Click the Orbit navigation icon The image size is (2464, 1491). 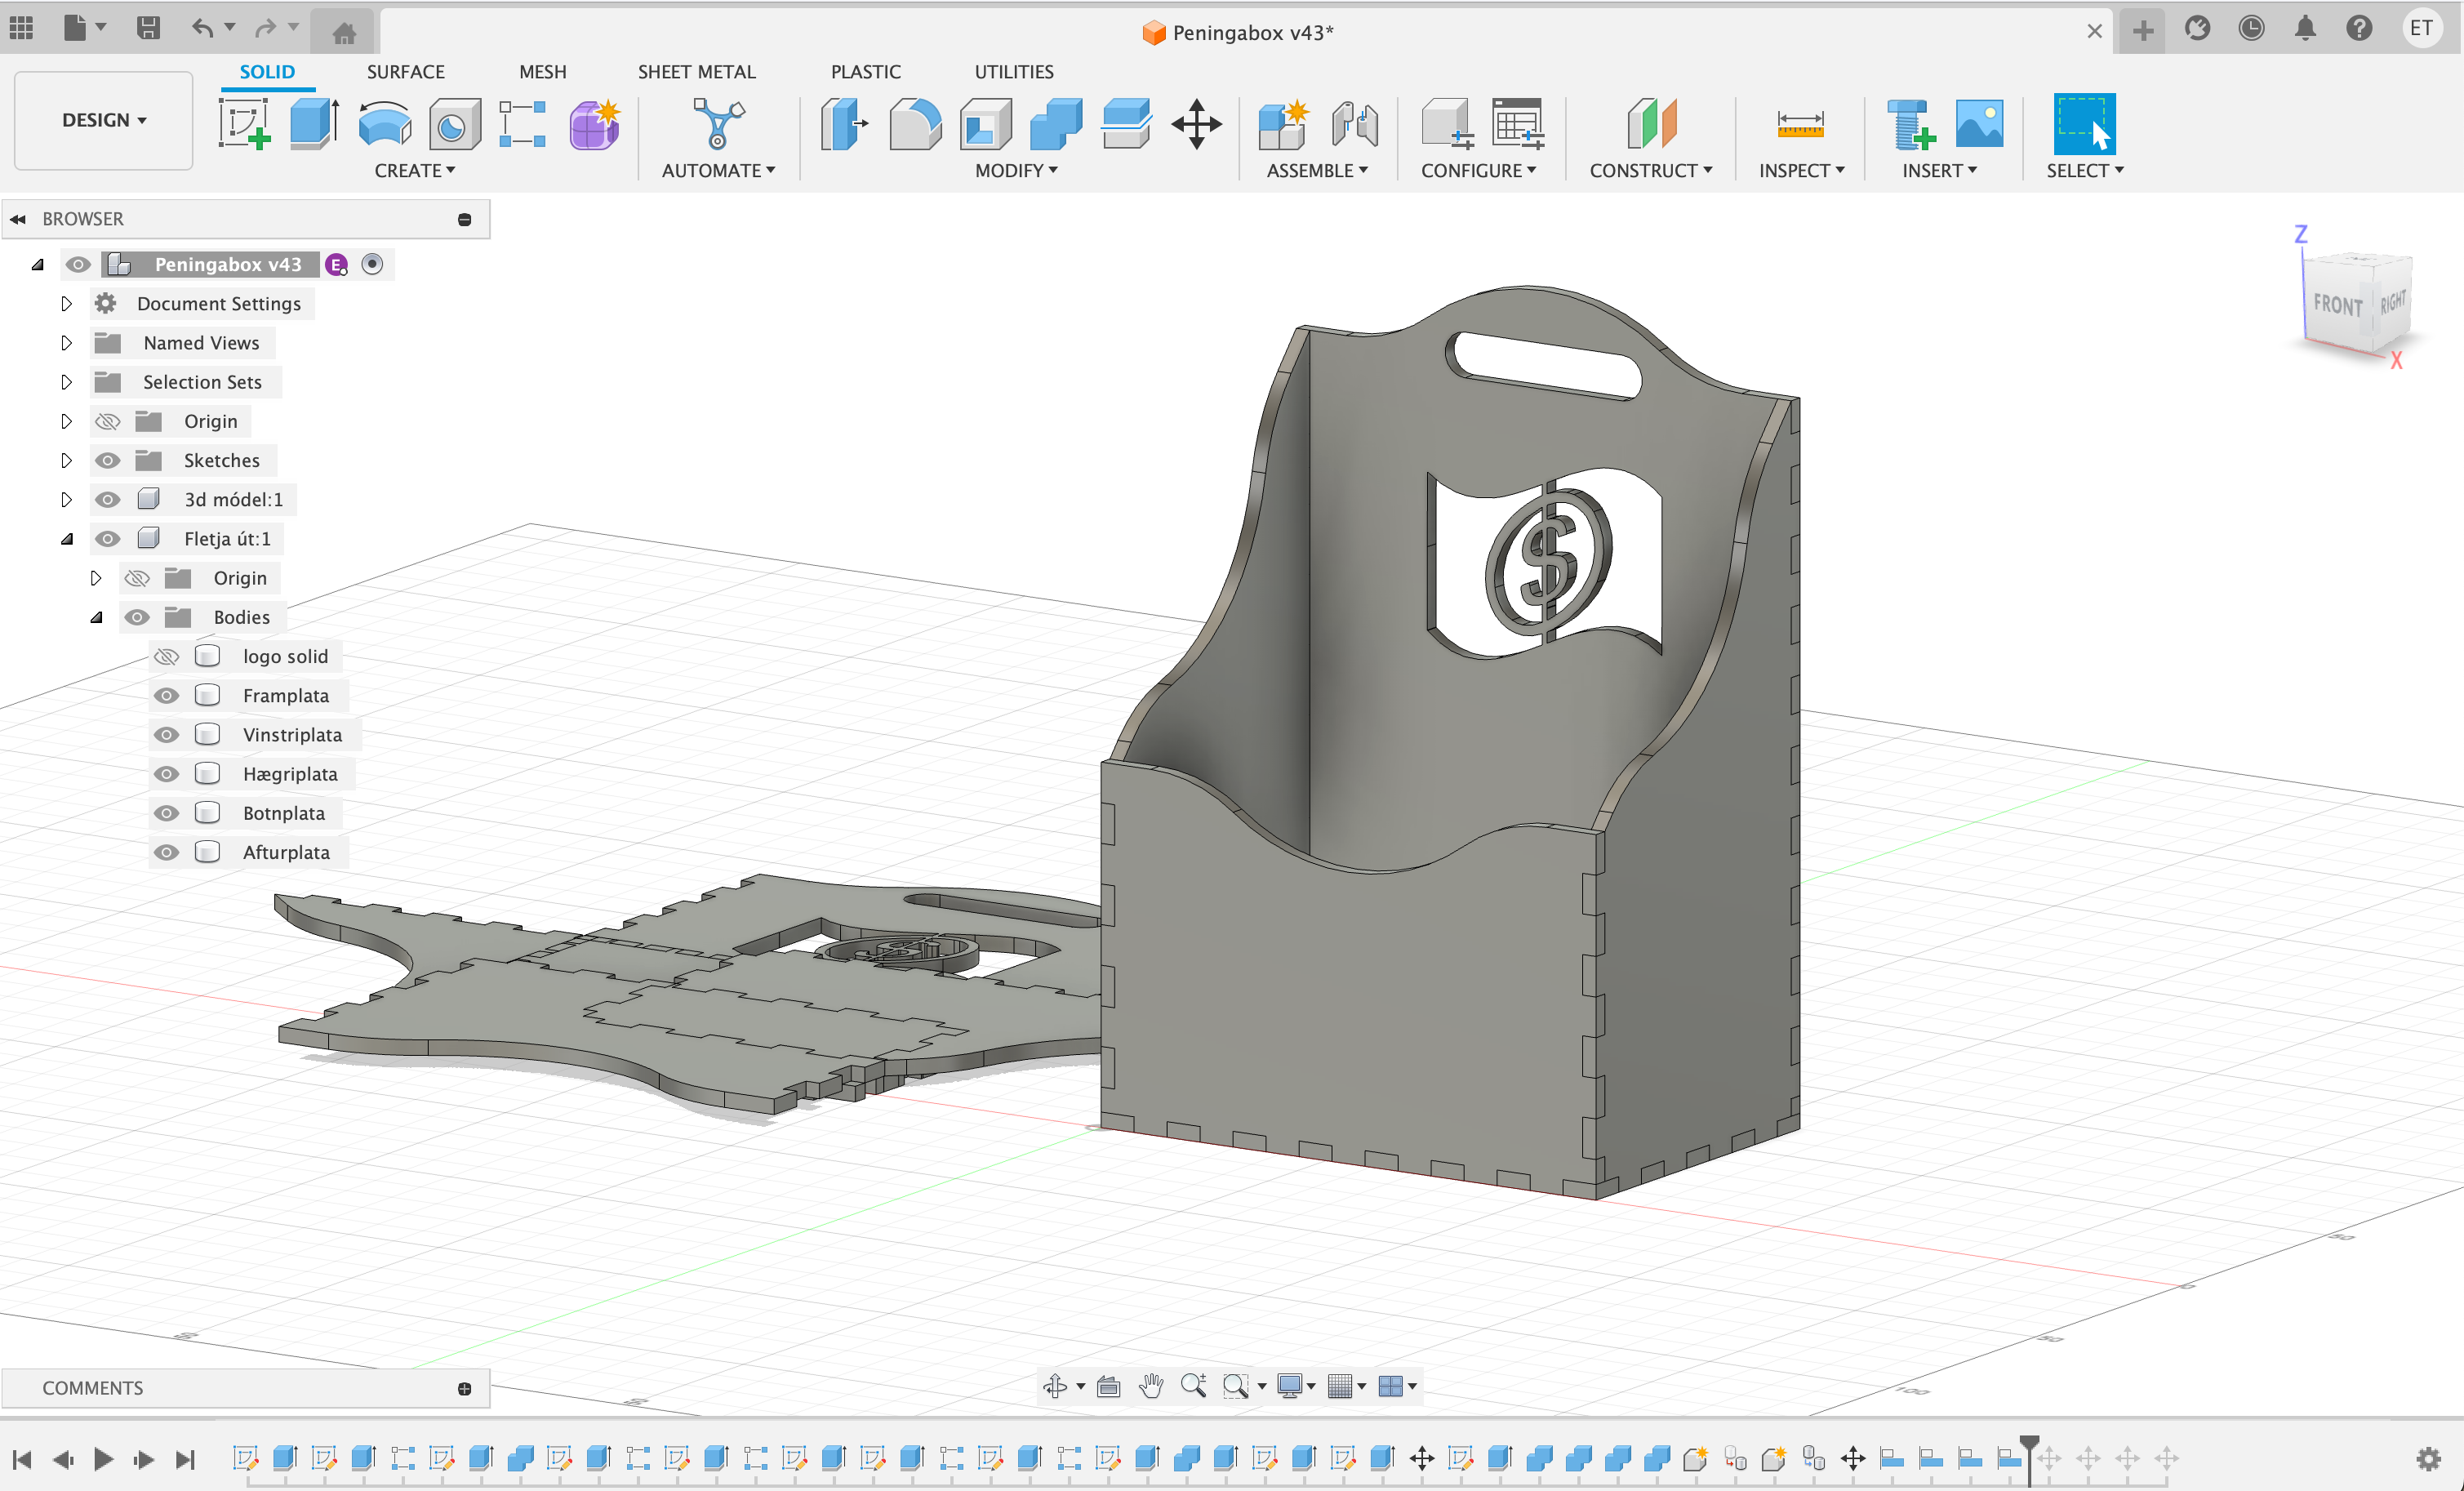(x=1055, y=1386)
